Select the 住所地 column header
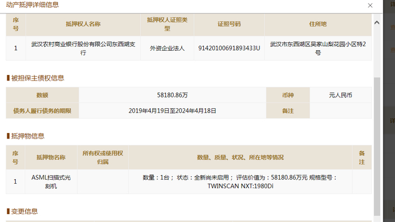 318,24
